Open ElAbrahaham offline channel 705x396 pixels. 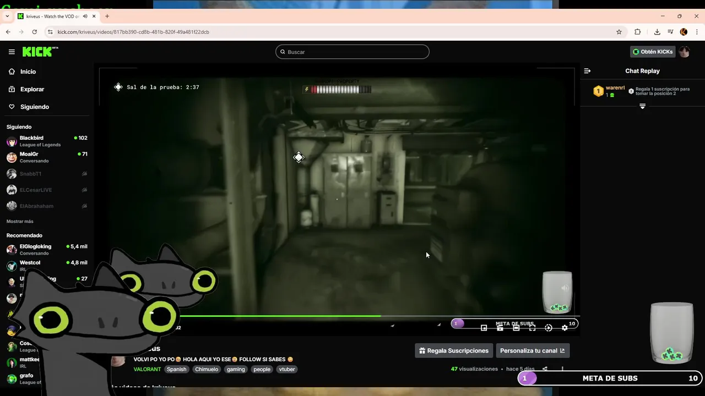[x=47, y=206]
